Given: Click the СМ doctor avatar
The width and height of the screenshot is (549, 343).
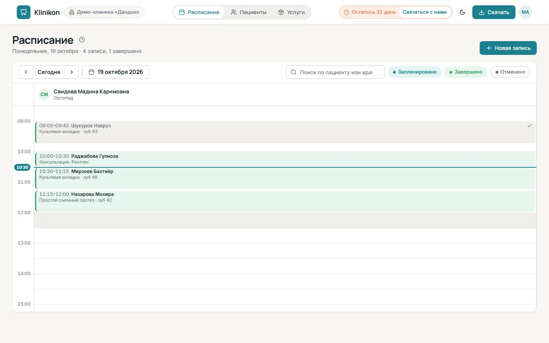Looking at the screenshot, I should click(x=44, y=95).
